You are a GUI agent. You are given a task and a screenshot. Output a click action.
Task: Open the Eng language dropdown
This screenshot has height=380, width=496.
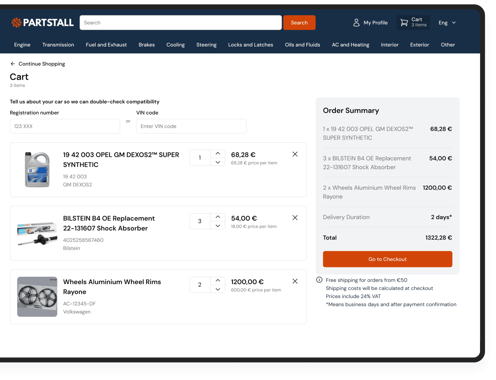(447, 23)
